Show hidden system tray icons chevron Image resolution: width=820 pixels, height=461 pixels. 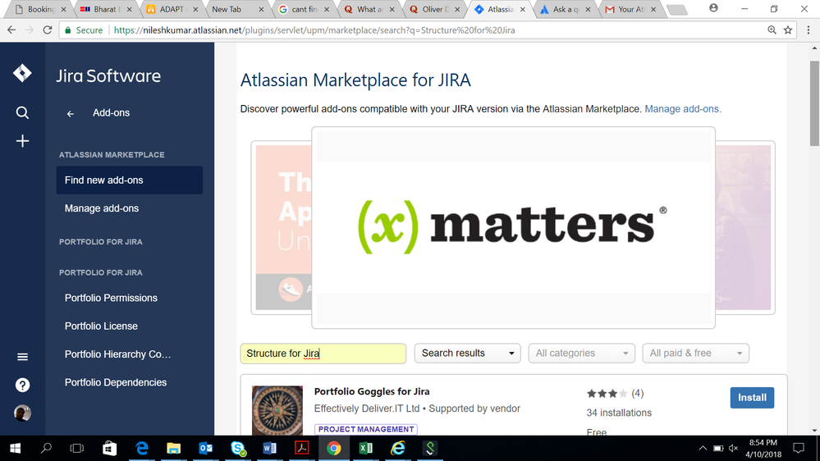pyautogui.click(x=703, y=449)
